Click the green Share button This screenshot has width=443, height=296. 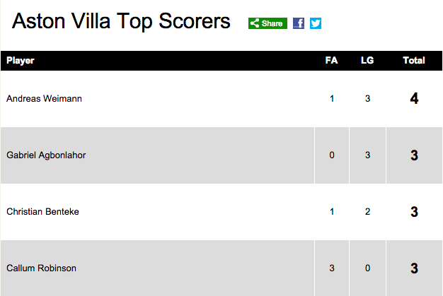267,23
